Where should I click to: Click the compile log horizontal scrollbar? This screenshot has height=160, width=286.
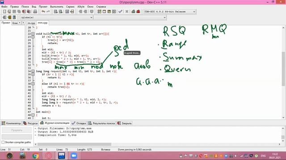click(x=74, y=144)
